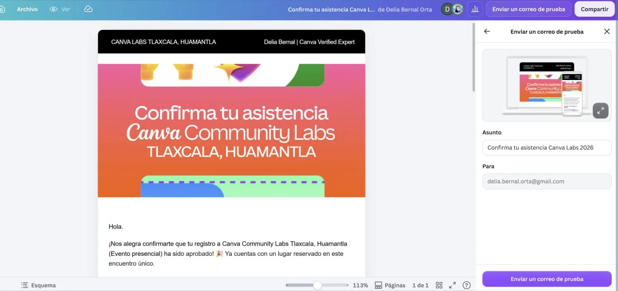The height and width of the screenshot is (291, 618).
Task: Open the Archivo menu
Action: [x=27, y=9]
